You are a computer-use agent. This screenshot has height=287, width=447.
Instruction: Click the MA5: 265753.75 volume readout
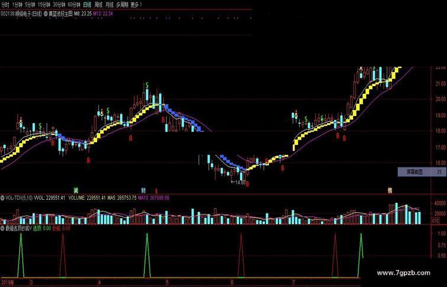pyautogui.click(x=122, y=198)
